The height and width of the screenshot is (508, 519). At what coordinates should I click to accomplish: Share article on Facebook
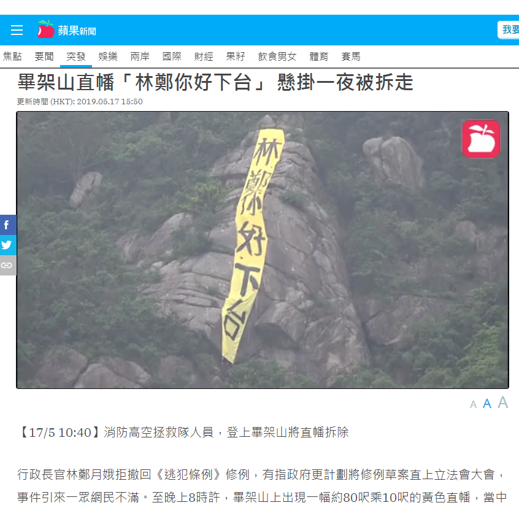click(x=7, y=225)
